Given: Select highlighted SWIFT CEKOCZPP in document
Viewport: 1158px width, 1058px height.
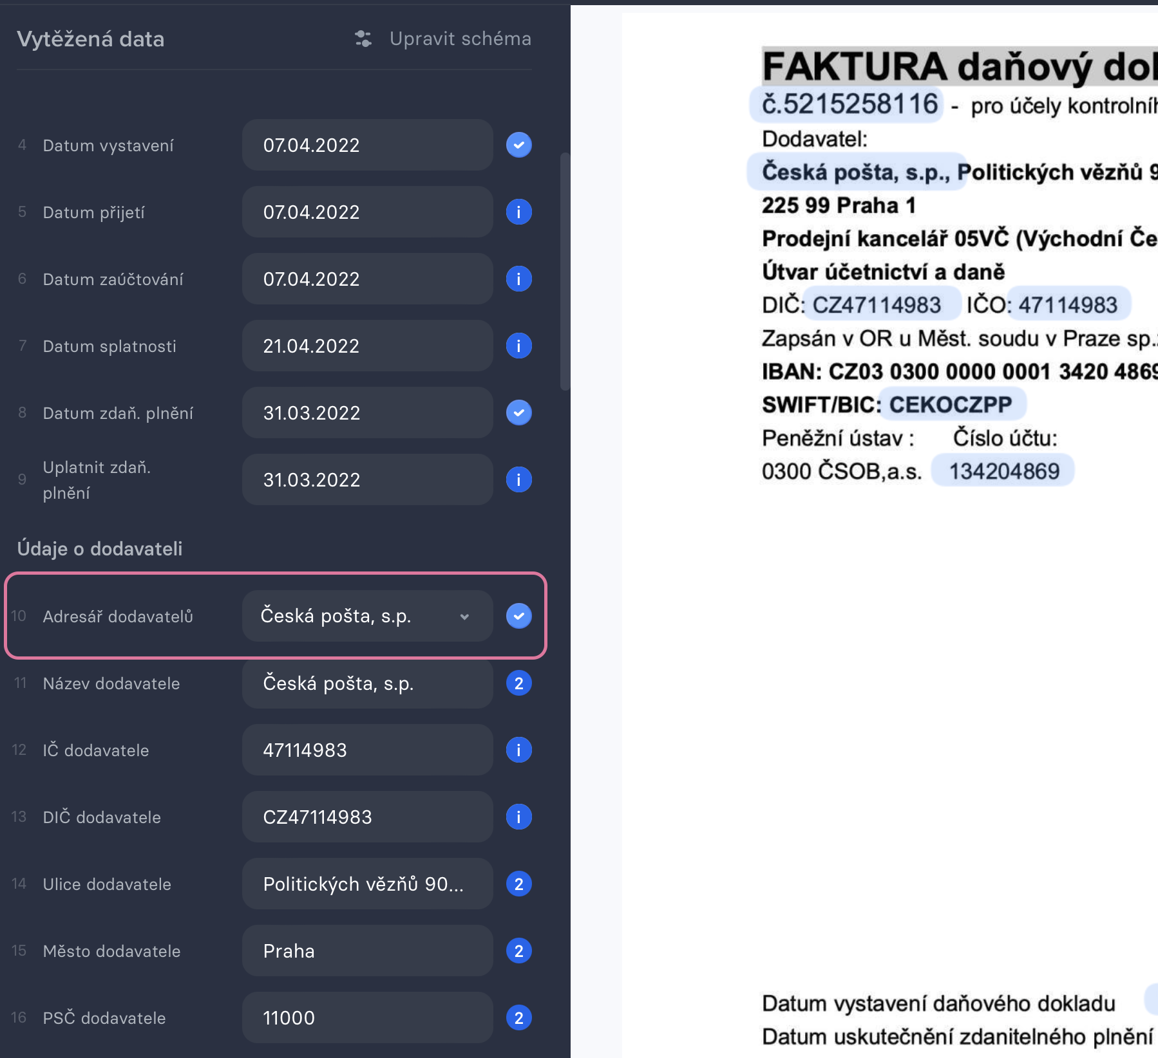Looking at the screenshot, I should click(x=951, y=404).
